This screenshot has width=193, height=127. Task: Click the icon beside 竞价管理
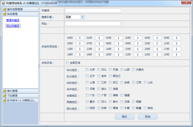coord(5,91)
